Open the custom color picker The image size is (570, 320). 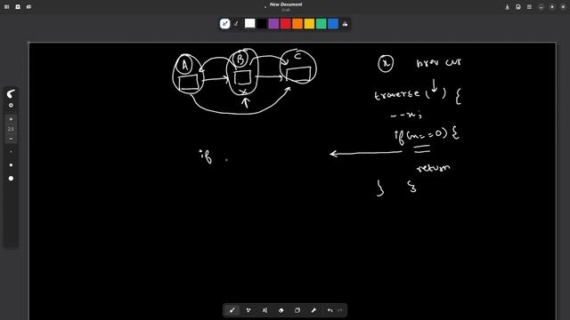(345, 24)
